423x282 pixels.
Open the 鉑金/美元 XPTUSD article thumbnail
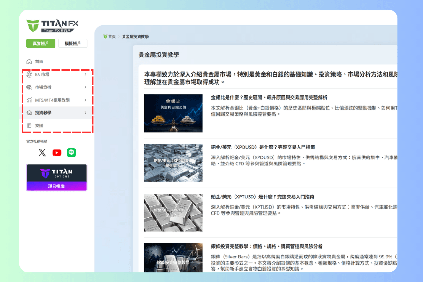[173, 212]
